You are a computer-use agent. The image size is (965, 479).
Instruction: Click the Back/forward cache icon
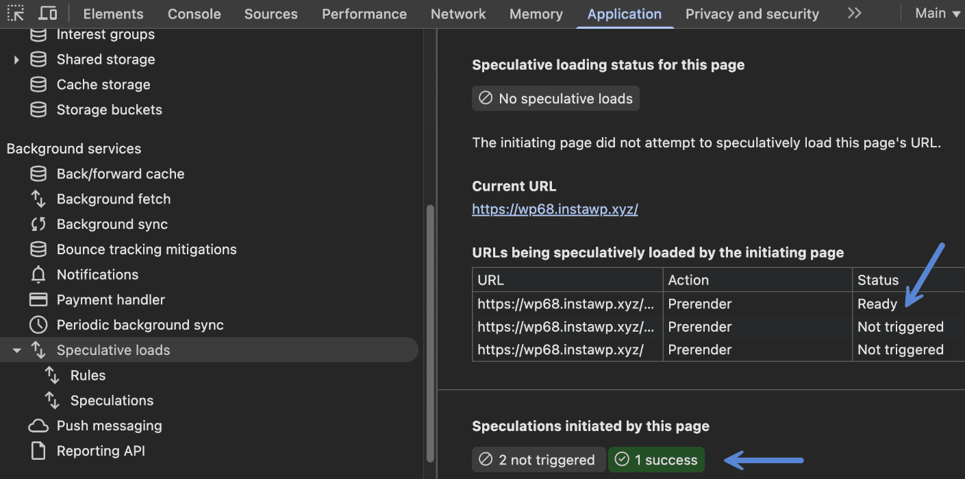pyautogui.click(x=38, y=173)
